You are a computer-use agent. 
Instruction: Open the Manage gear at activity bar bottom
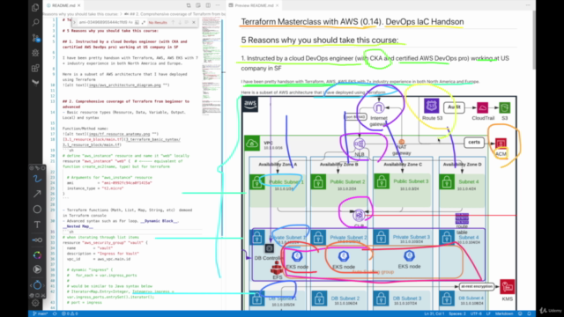tap(35, 303)
